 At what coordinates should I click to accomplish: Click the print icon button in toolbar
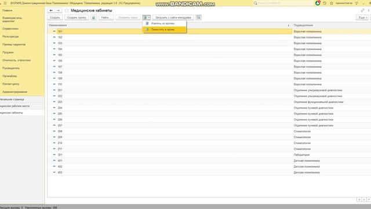pyautogui.click(x=94, y=17)
